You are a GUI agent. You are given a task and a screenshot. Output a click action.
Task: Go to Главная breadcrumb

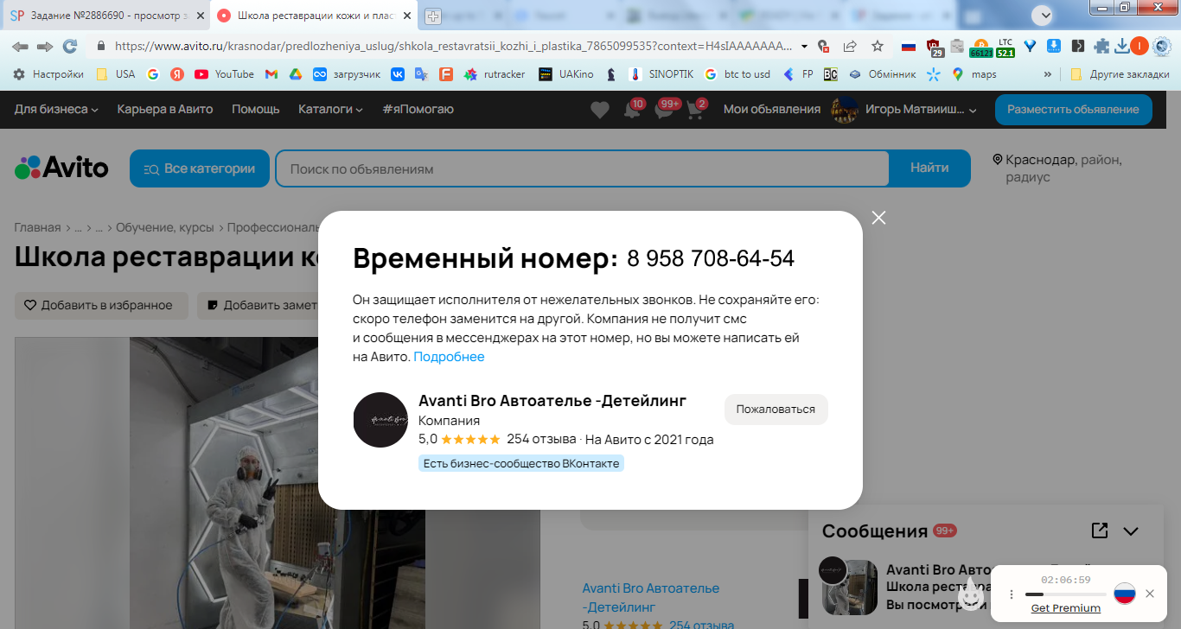click(x=37, y=228)
